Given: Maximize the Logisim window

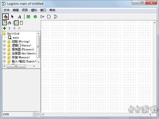Looking at the screenshot, I should click(x=142, y=3).
